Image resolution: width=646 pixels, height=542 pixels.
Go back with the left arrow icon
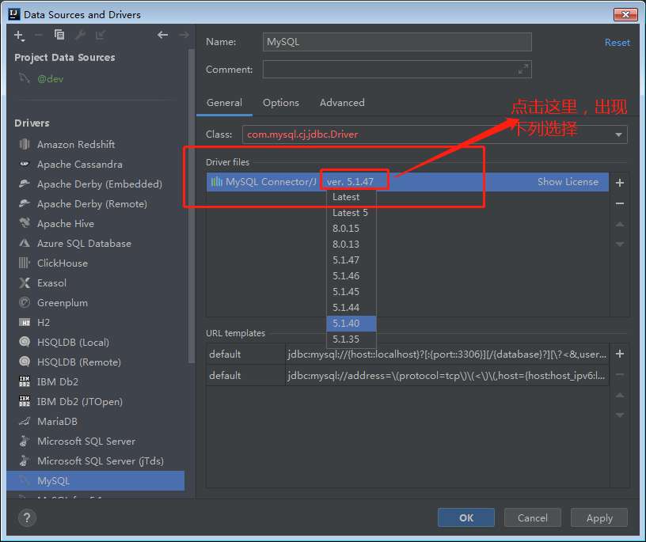point(163,35)
